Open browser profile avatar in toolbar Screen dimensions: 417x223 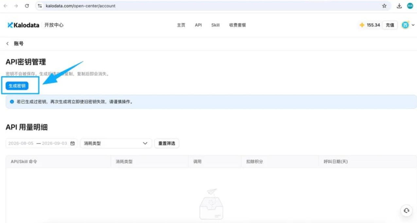tap(410, 6)
